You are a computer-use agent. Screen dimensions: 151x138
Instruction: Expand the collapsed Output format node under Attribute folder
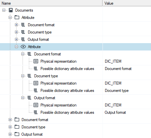tap(16, 39)
